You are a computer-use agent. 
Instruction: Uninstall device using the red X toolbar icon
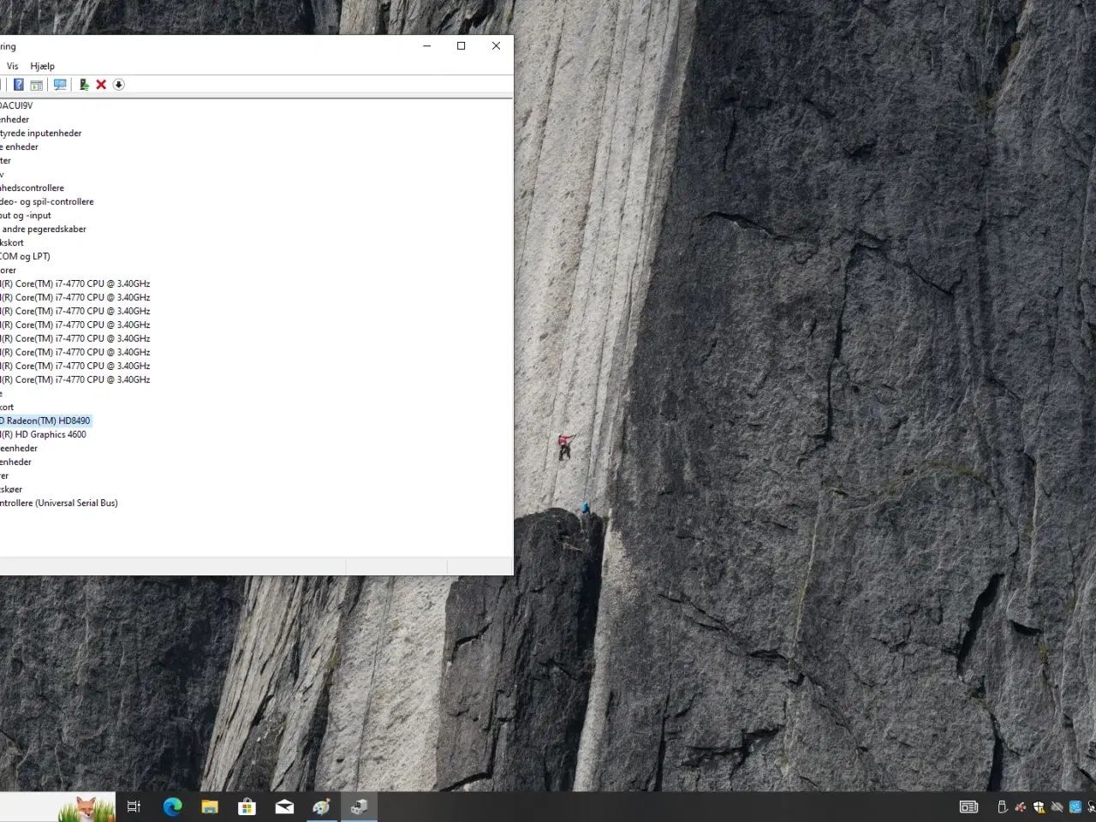[101, 84]
